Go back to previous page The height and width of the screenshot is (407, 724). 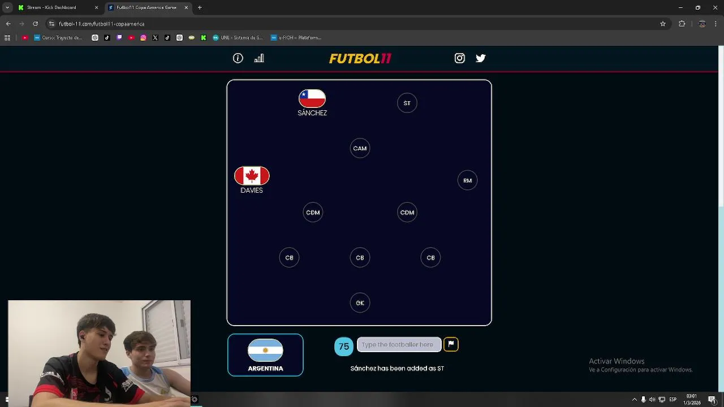click(x=8, y=24)
